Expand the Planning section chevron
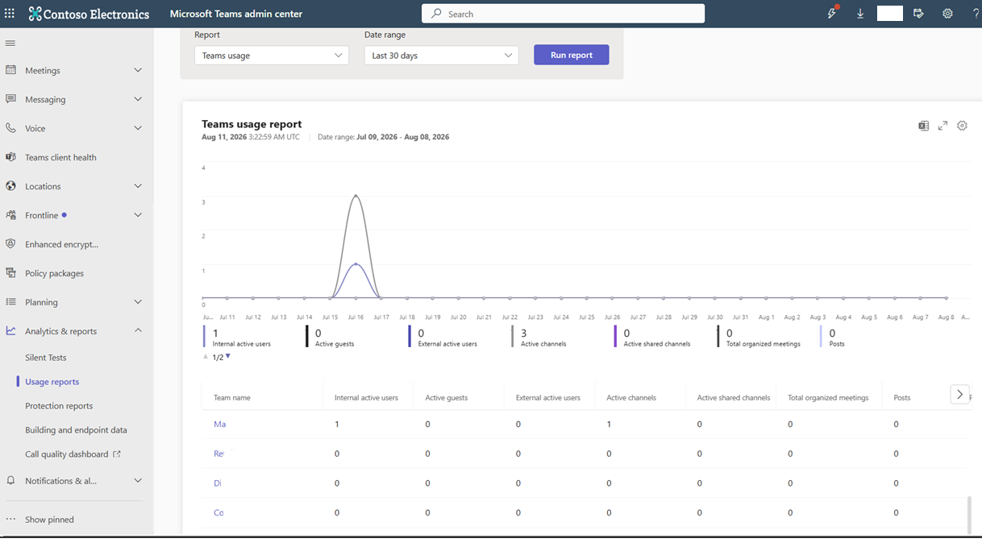 coord(138,302)
